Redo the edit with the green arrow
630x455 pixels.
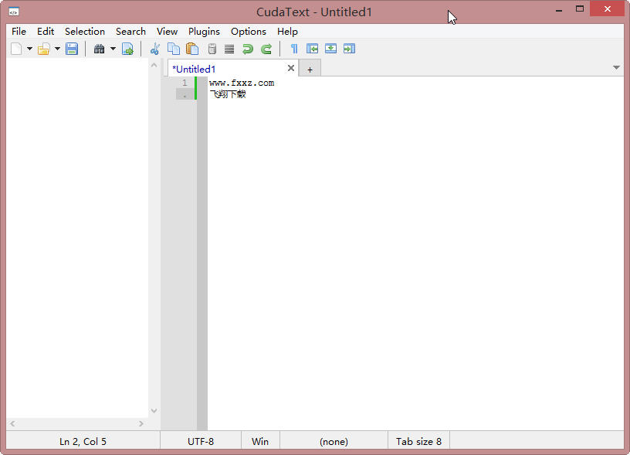coord(266,49)
